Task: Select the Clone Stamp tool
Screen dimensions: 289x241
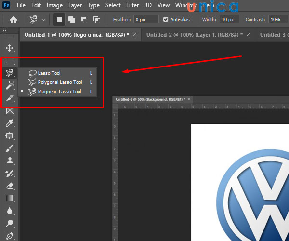Action: [x=10, y=161]
